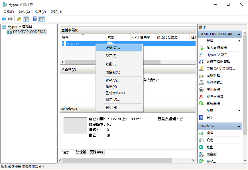
Task: Sort by the CPU 使用率 column header
Action: (143, 37)
